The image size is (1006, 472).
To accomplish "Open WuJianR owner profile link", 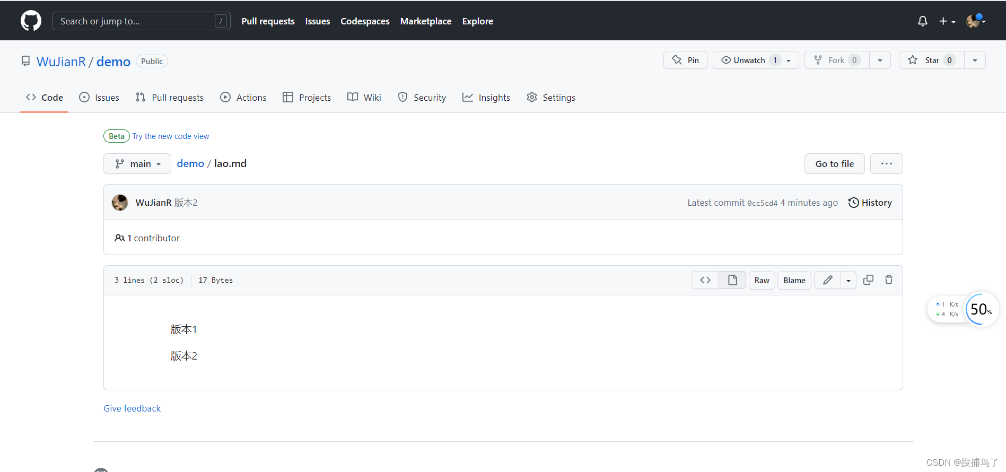I will [61, 62].
